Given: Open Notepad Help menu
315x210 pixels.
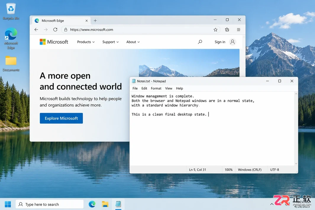Looking at the screenshot, I should pyautogui.click(x=180, y=88).
